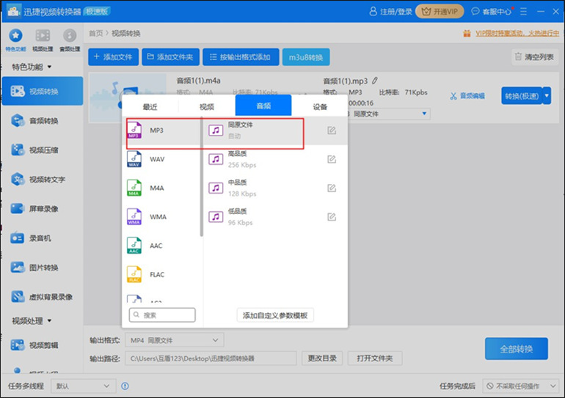Click 添加自定义参数模板 button
The image size is (565, 398).
(275, 315)
